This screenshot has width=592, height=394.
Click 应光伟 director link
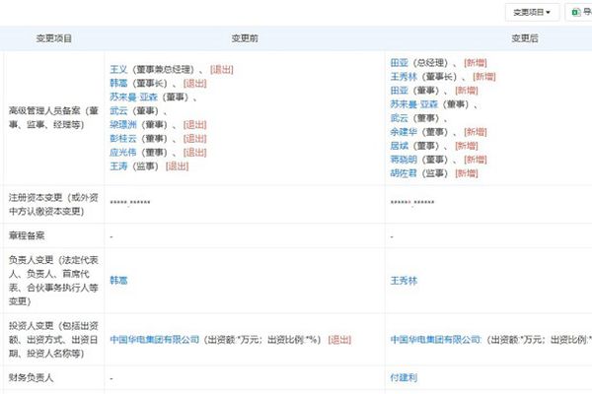coord(125,153)
